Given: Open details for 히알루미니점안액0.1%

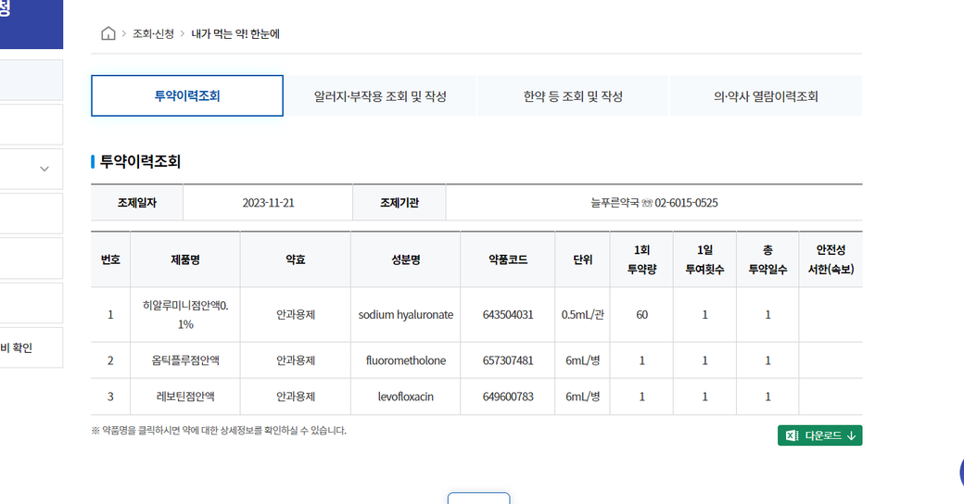Looking at the screenshot, I should [185, 314].
